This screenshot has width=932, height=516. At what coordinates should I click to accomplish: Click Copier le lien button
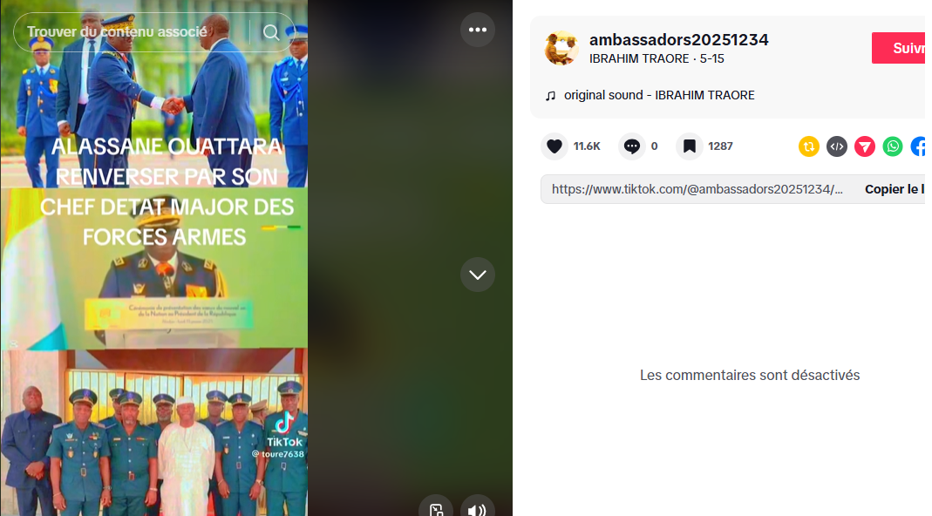pos(895,189)
